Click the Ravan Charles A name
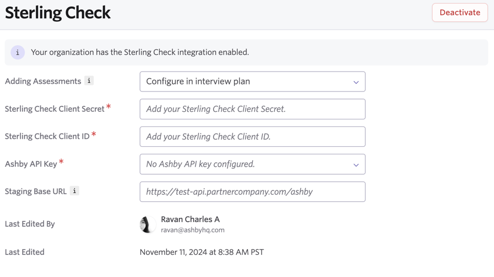Image resolution: width=494 pixels, height=277 pixels. pyautogui.click(x=190, y=219)
